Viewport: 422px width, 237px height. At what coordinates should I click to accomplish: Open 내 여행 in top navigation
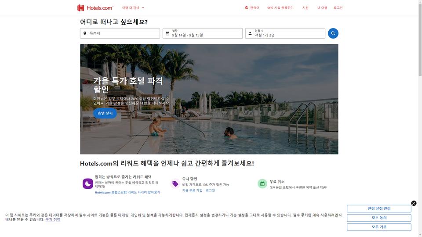click(322, 8)
